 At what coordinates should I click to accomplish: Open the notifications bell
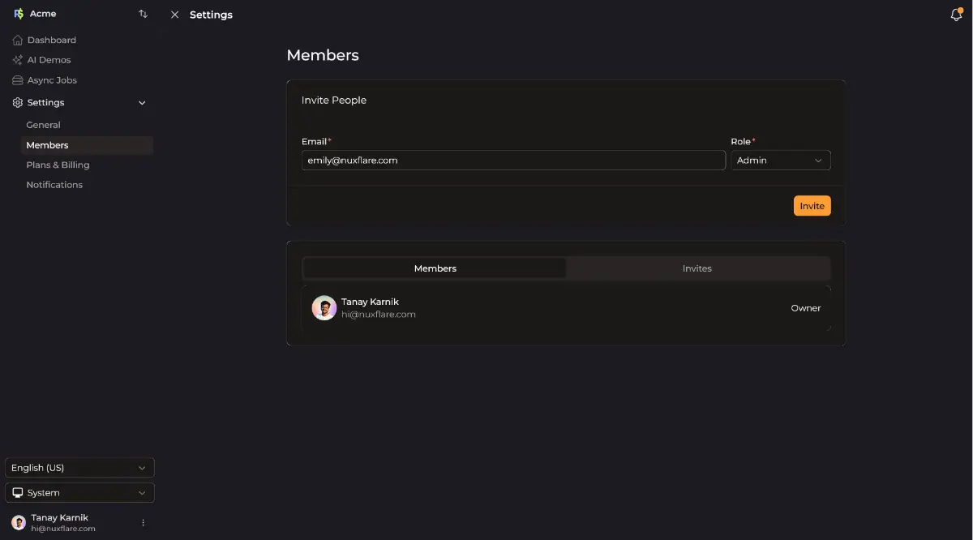[x=956, y=15]
